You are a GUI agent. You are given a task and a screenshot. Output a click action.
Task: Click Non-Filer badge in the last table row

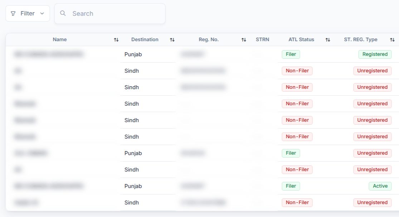pos(297,202)
